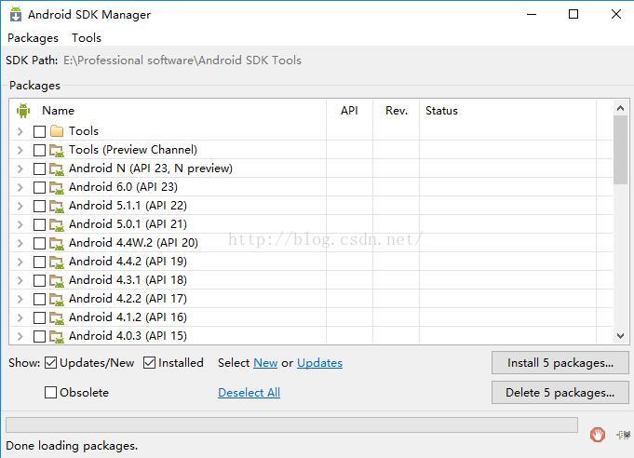The height and width of the screenshot is (458, 634).
Task: Click the Android N package folder icon
Action: pyautogui.click(x=57, y=169)
